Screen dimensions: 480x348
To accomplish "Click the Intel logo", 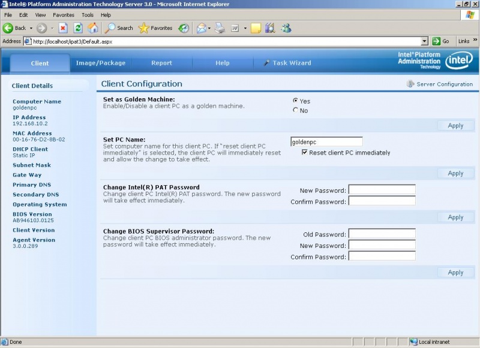I will (458, 60).
